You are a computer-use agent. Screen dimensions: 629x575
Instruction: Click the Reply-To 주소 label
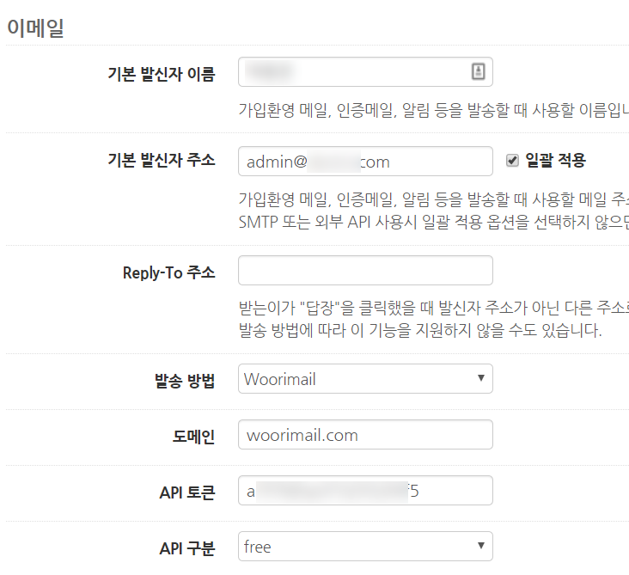pyautogui.click(x=169, y=272)
